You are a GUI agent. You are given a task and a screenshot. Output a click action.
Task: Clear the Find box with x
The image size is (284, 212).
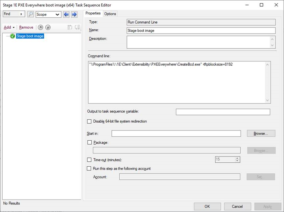pos(21,14)
